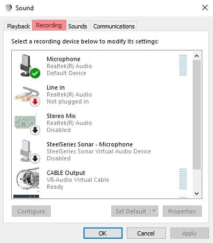213x243 pixels.
Task: Click the green default checkmark badge
Action: pos(35,73)
